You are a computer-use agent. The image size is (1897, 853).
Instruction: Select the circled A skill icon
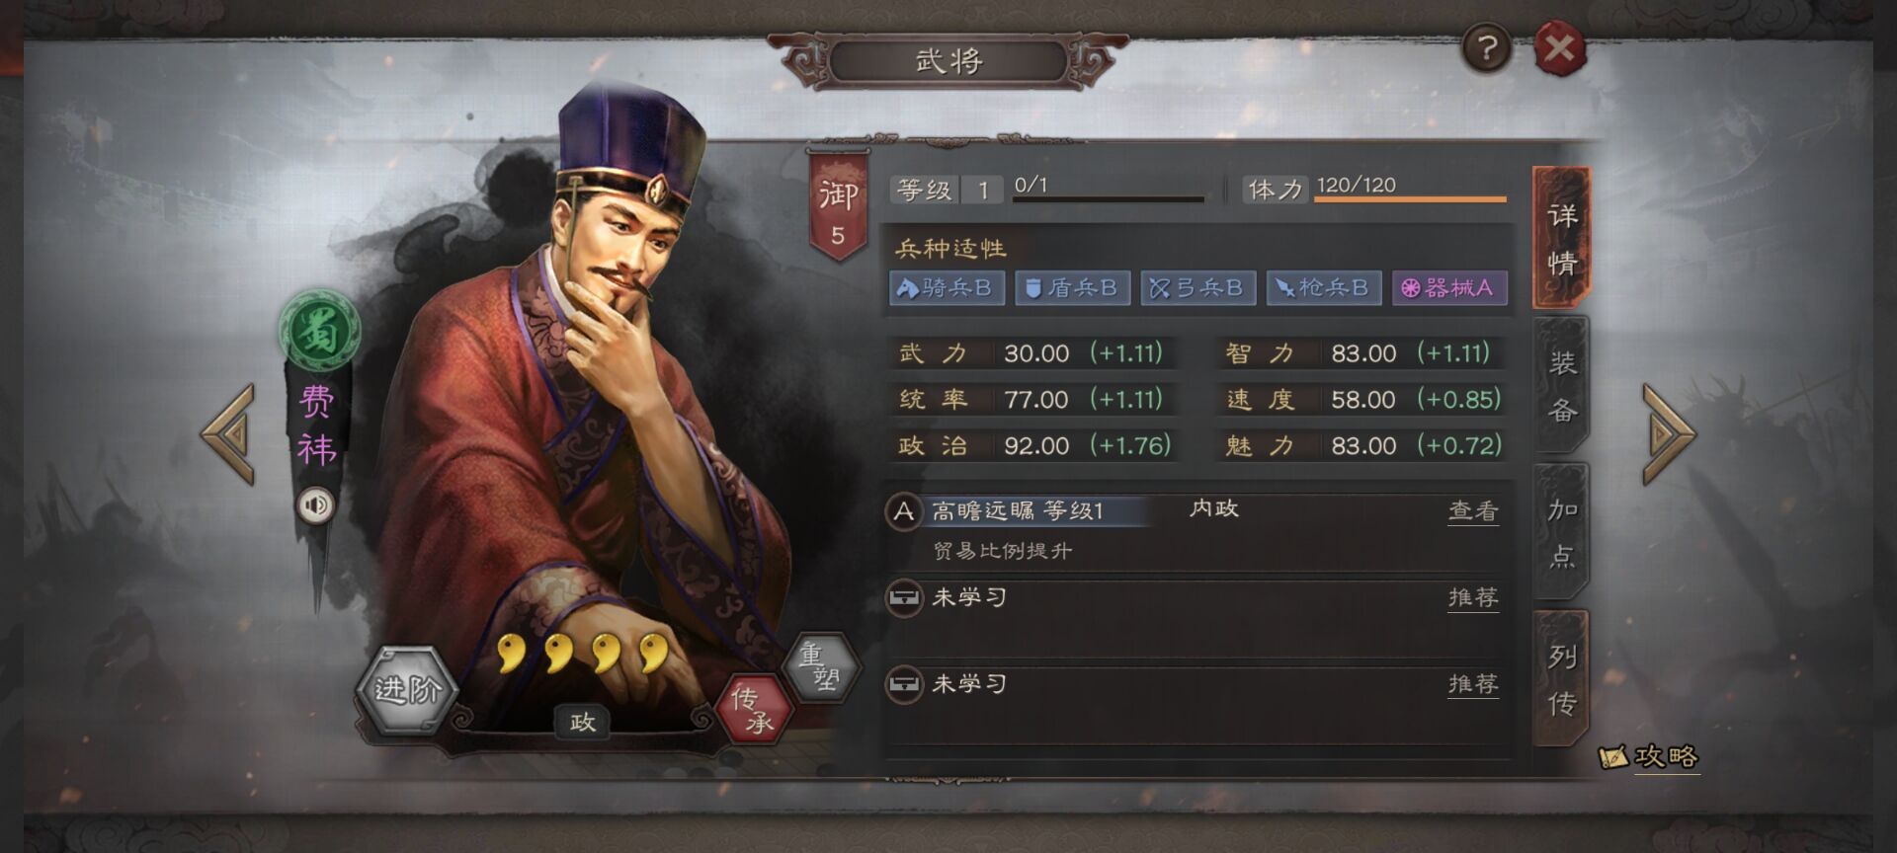[903, 511]
